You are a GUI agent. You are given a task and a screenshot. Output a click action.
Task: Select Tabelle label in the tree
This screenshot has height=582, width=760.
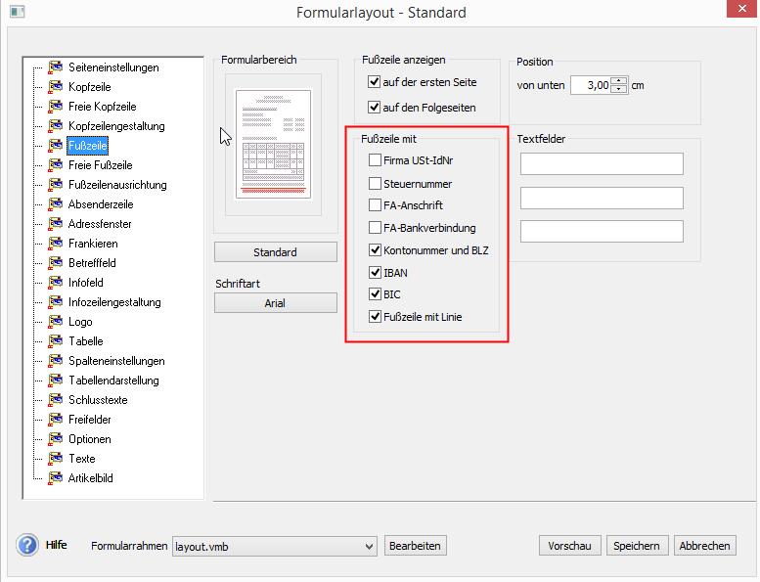click(x=86, y=341)
